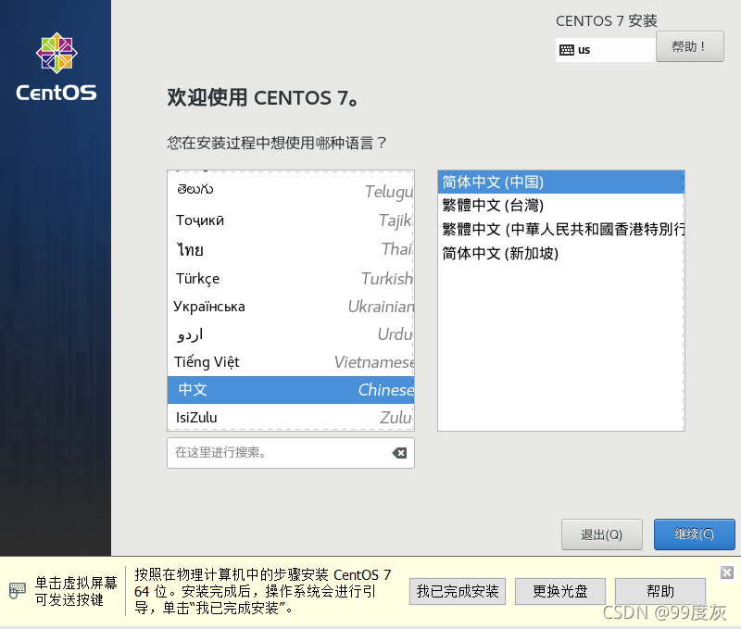Click the language search field 在这里进行搜索

291,453
